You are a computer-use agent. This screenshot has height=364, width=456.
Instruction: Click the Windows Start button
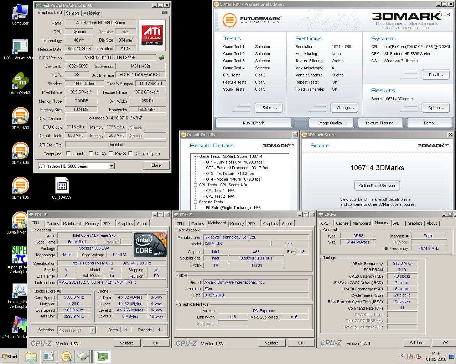click(x=10, y=356)
